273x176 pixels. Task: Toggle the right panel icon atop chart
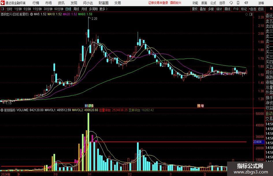pos(251,14)
